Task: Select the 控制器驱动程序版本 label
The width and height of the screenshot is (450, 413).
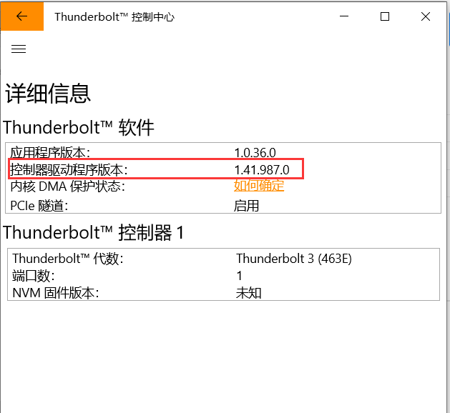Action: point(69,169)
